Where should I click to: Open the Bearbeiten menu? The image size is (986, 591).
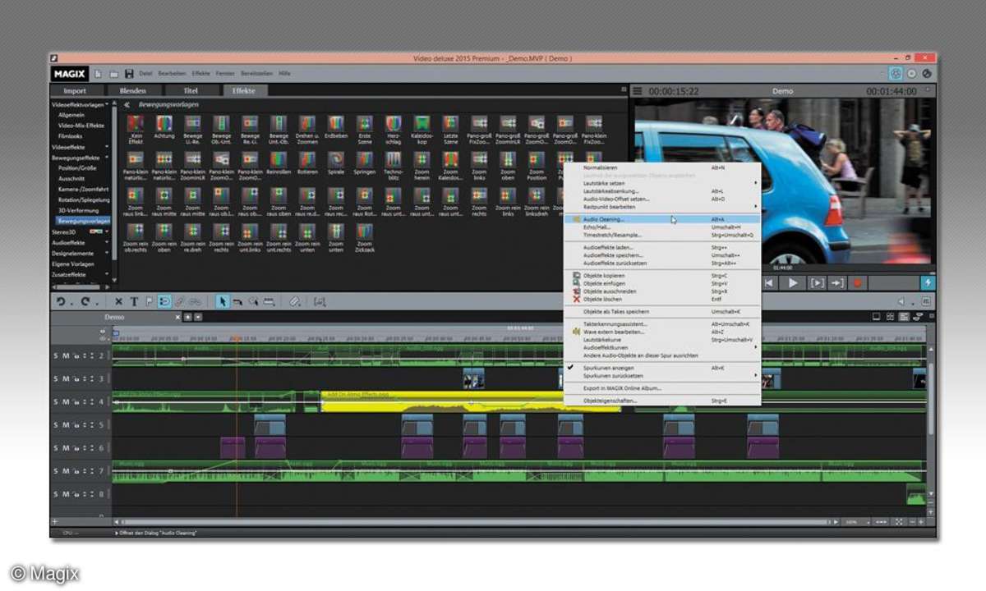click(171, 73)
